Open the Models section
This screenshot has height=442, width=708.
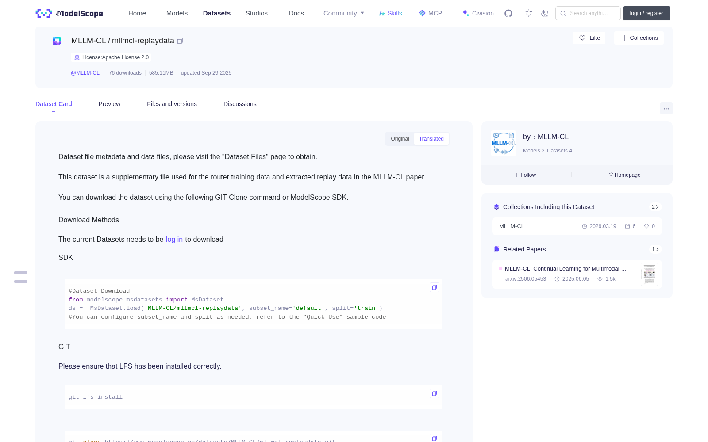click(177, 13)
